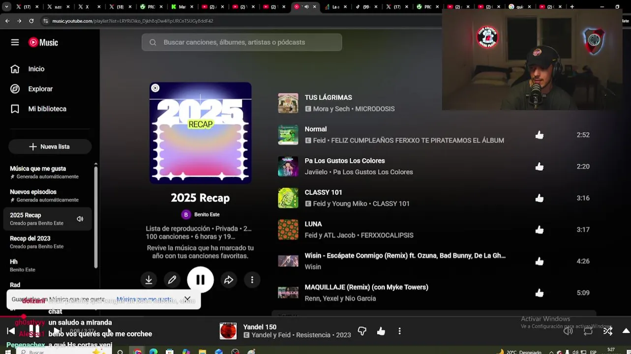631x354 pixels.
Task: Click CLASSY 101 album thumbnail
Action: (288, 198)
